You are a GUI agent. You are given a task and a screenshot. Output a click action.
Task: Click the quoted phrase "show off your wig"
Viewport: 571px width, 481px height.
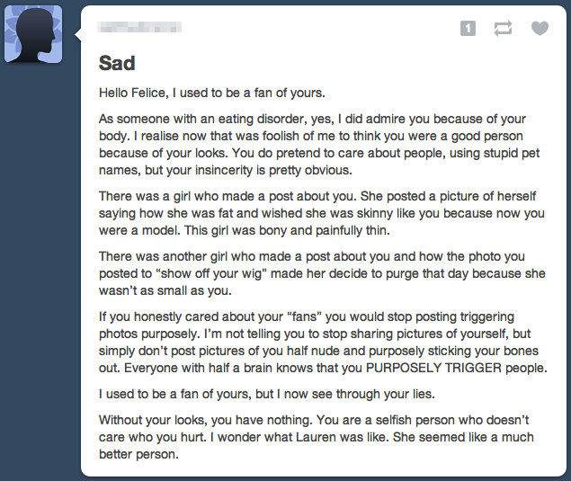(211, 273)
